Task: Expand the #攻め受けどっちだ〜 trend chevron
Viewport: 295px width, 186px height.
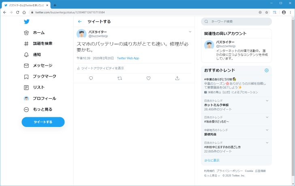Action: (x=267, y=117)
